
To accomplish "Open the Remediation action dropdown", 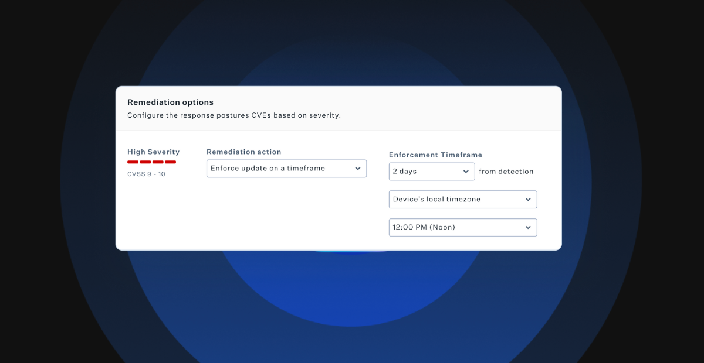I will point(286,168).
